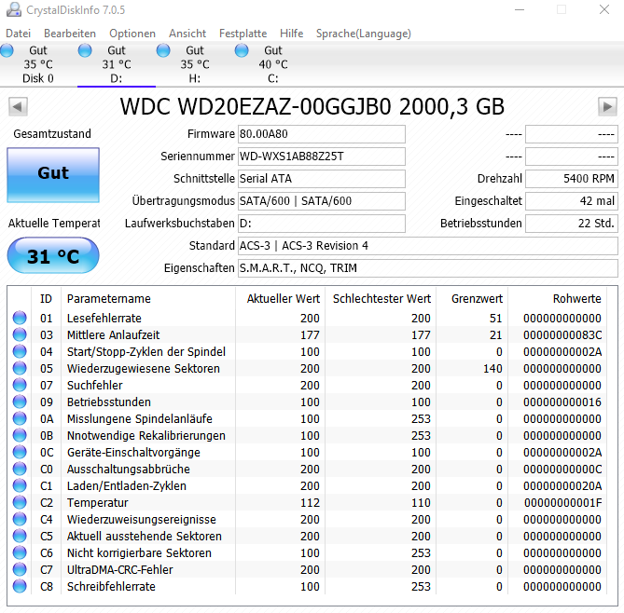This screenshot has width=624, height=613.
Task: Click raw value 00000000020A
Action: tap(562, 485)
